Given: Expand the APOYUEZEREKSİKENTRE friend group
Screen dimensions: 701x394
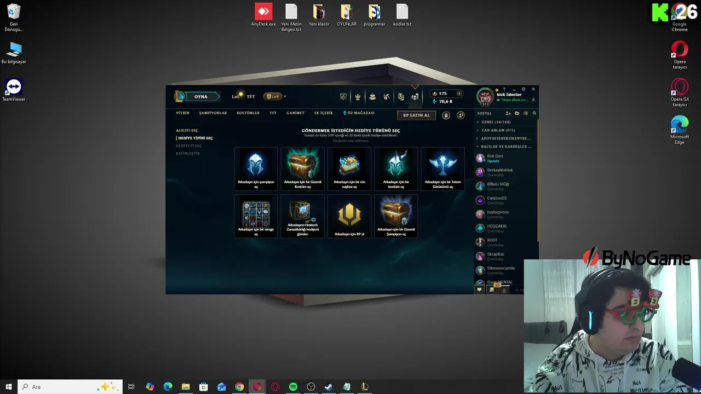Looking at the screenshot, I should pos(504,138).
